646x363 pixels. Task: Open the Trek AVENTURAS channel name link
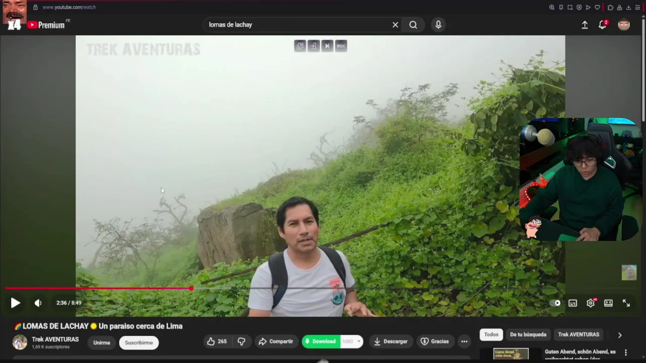point(55,339)
